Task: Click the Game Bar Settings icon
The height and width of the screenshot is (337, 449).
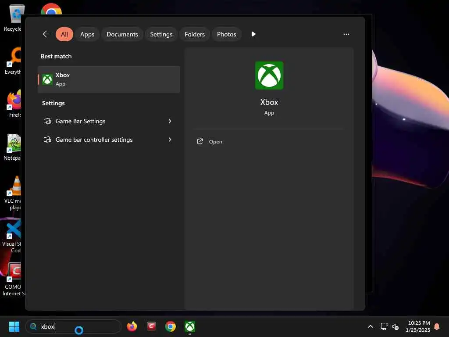Action: [x=47, y=121]
